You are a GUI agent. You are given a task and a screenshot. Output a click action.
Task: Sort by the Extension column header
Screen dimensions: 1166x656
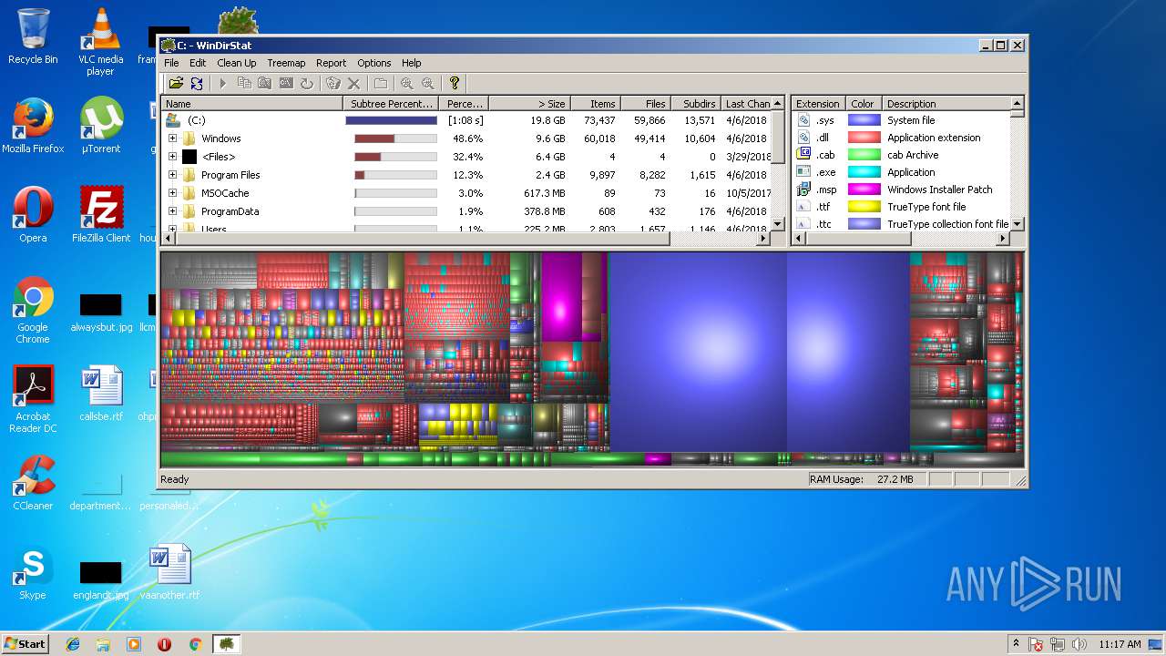click(818, 103)
